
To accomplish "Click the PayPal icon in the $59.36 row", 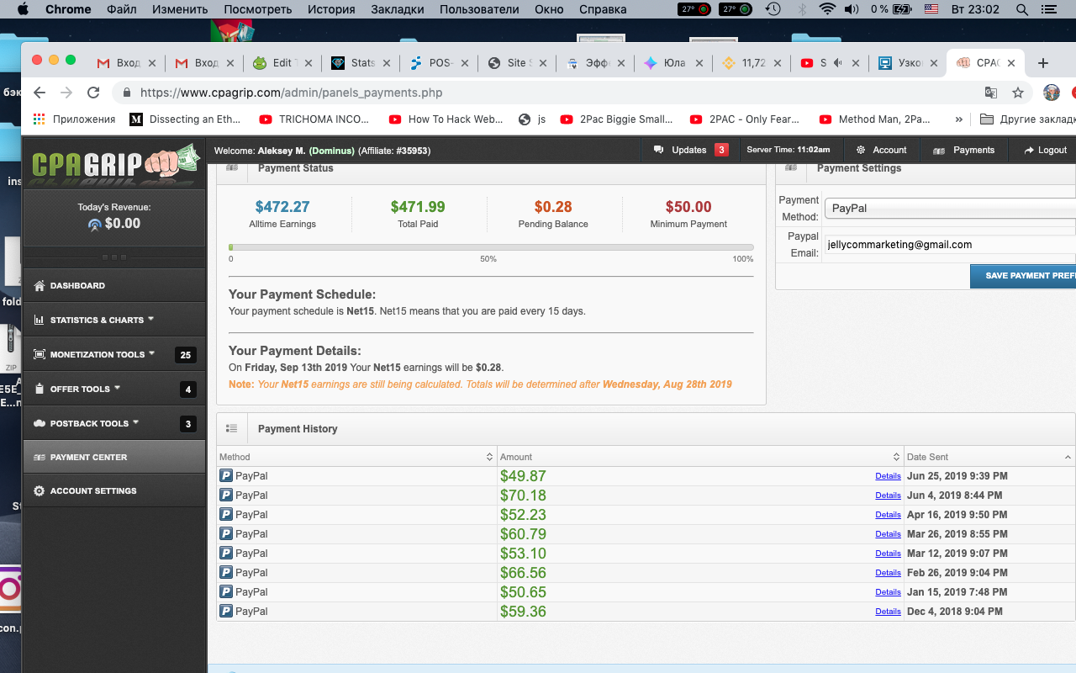I will coord(226,612).
